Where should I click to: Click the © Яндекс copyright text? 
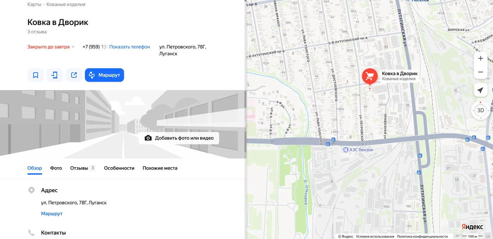coord(345,237)
